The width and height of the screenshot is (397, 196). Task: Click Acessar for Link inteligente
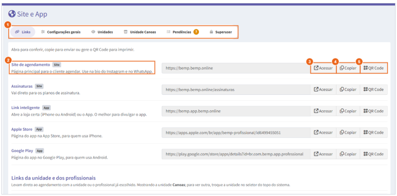[x=323, y=111]
